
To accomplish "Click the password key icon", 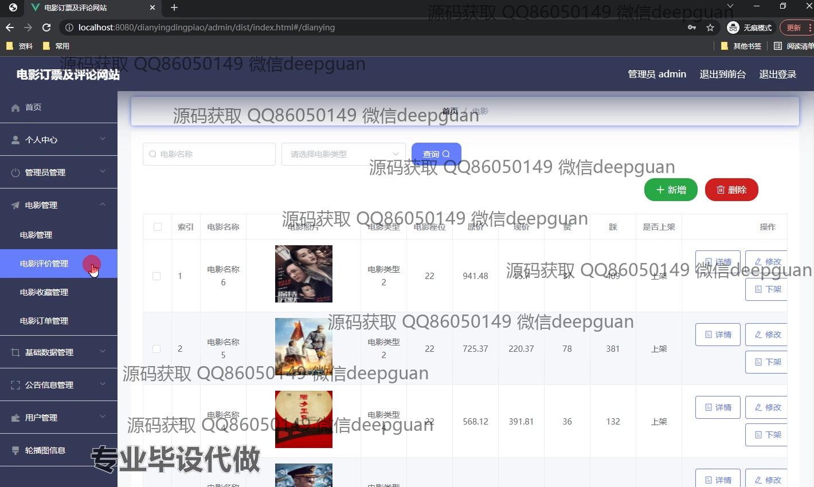I will point(692,28).
